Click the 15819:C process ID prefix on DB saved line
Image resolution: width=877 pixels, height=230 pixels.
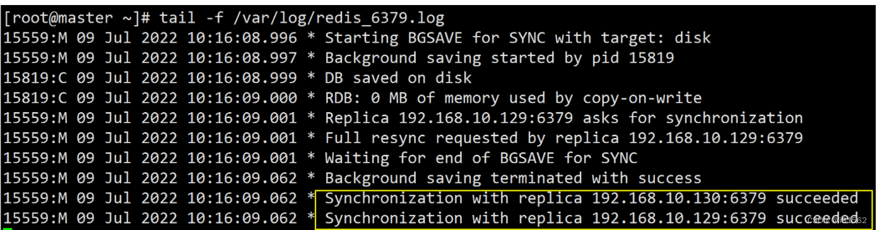35,78
